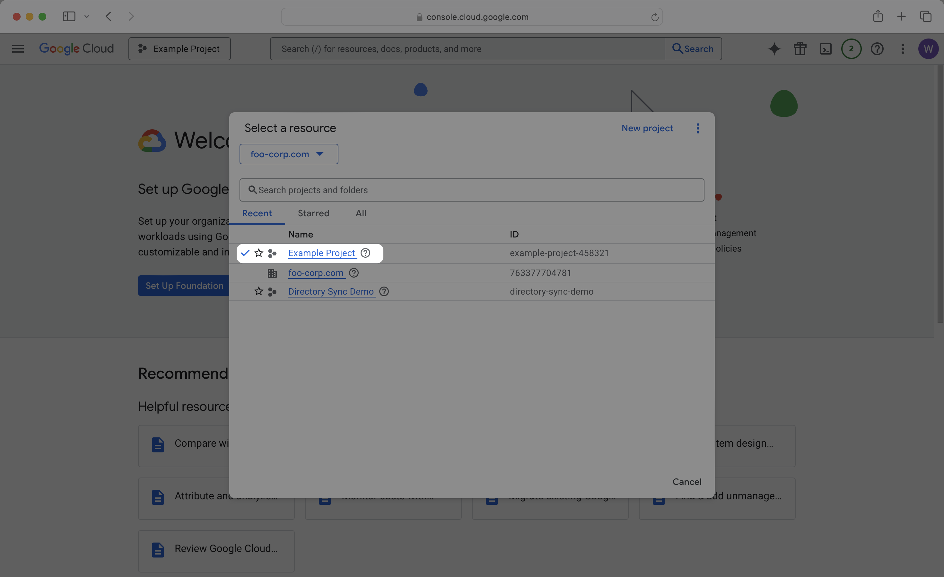Open the dialog's three-dot overflow menu
This screenshot has width=944, height=577.
point(698,128)
